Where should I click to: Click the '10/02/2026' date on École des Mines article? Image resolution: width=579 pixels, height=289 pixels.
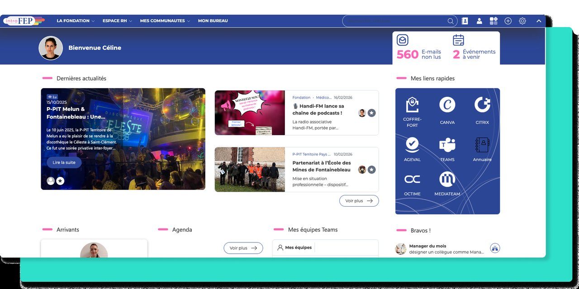pos(343,154)
